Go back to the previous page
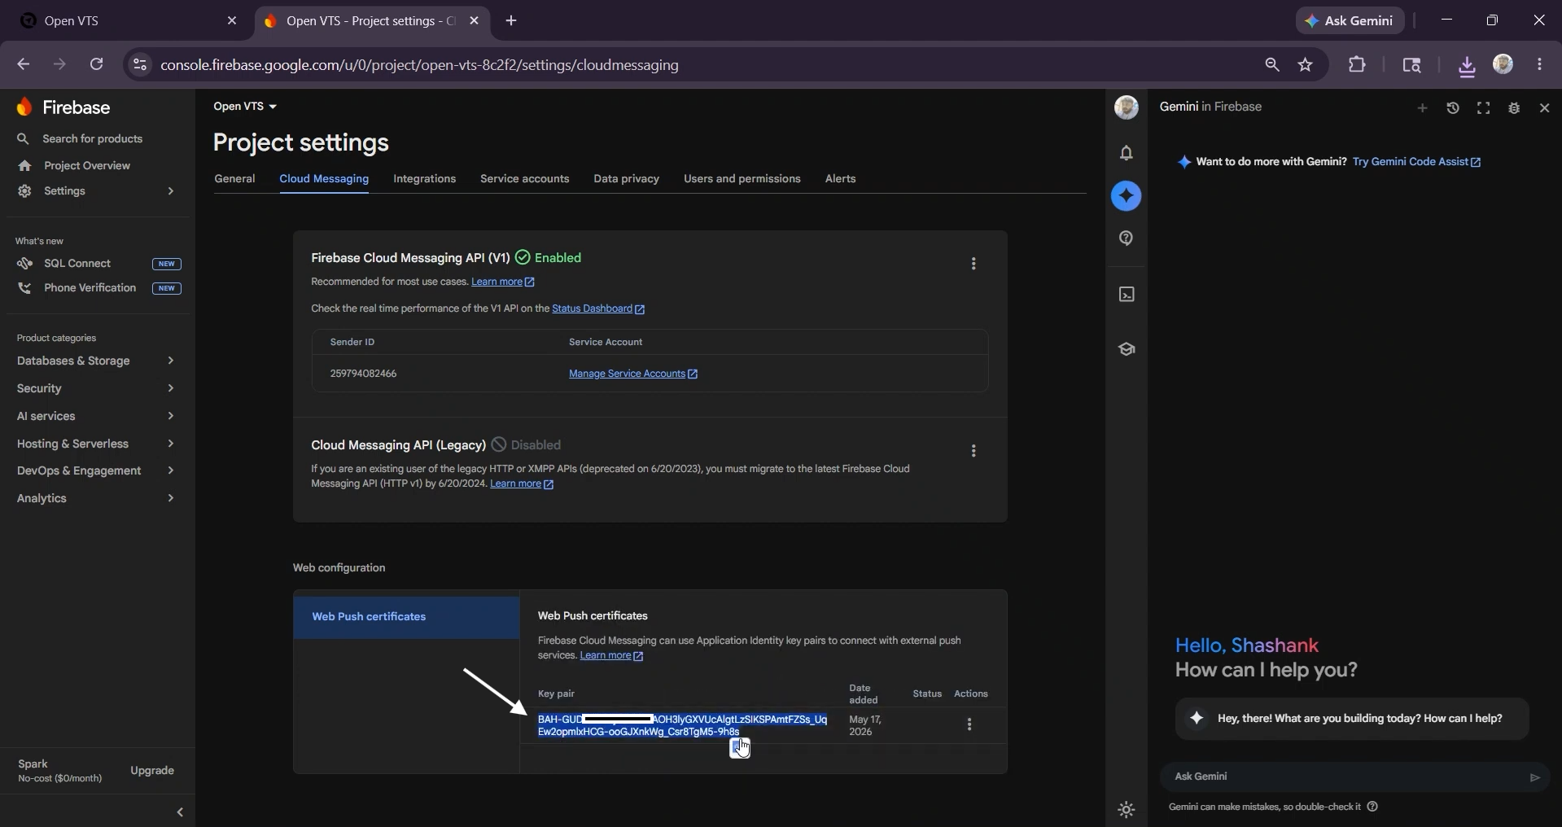The height and width of the screenshot is (827, 1562). [x=23, y=64]
